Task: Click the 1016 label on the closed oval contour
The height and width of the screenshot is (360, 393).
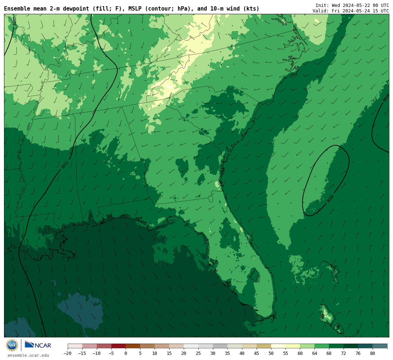Action: pos(330,199)
